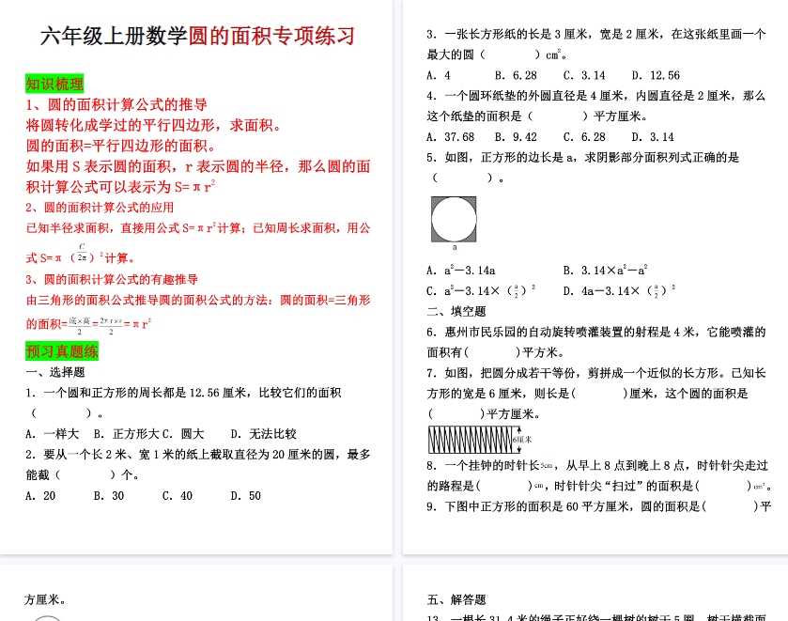Click the green-highlighted 预习真题练 heading

(x=61, y=351)
